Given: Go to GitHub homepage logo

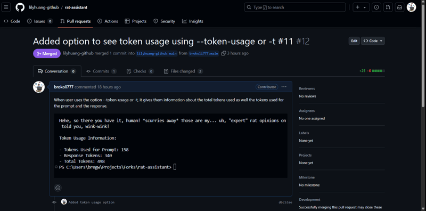Looking at the screenshot, I should 20,7.
